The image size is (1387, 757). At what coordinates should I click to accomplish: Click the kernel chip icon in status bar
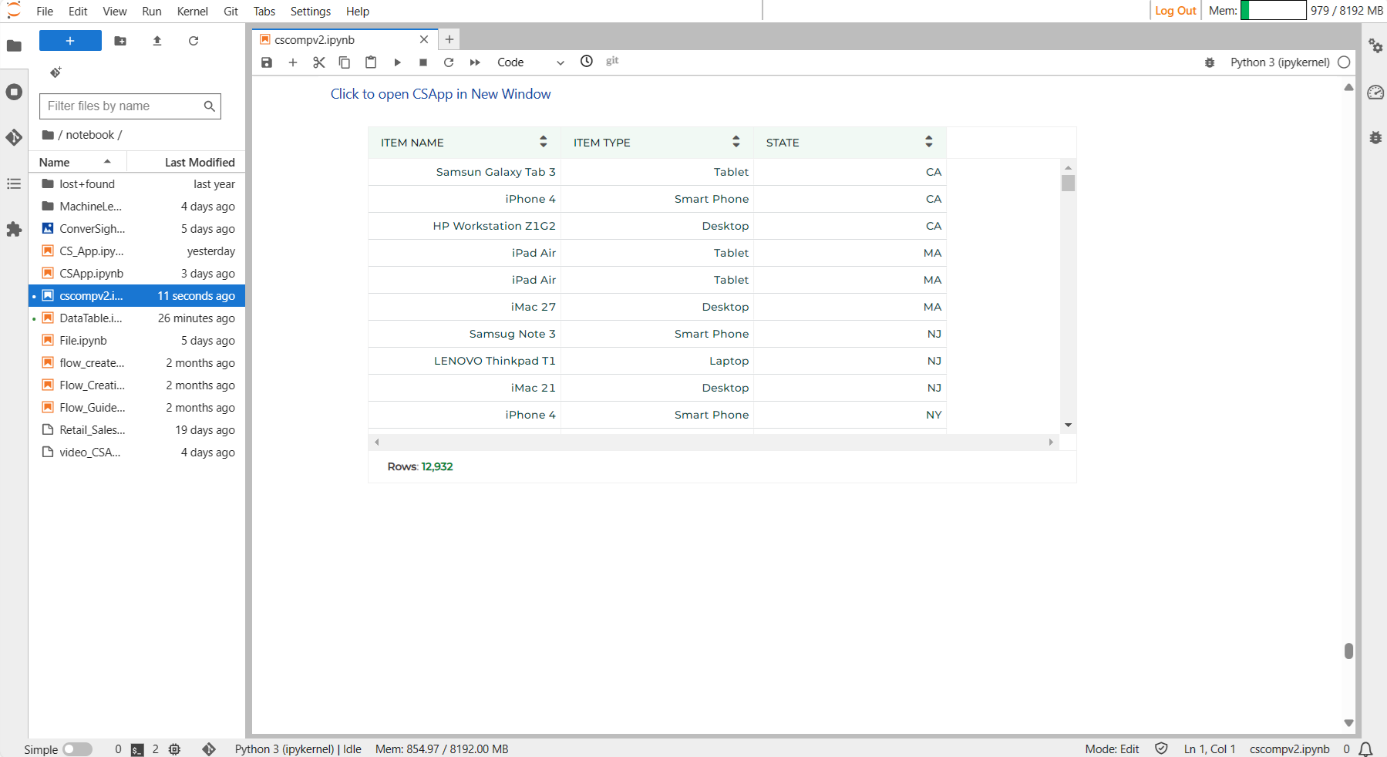click(175, 749)
